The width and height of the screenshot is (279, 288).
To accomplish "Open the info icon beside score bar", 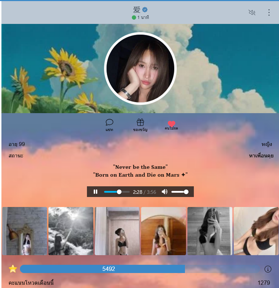I will tap(268, 269).
